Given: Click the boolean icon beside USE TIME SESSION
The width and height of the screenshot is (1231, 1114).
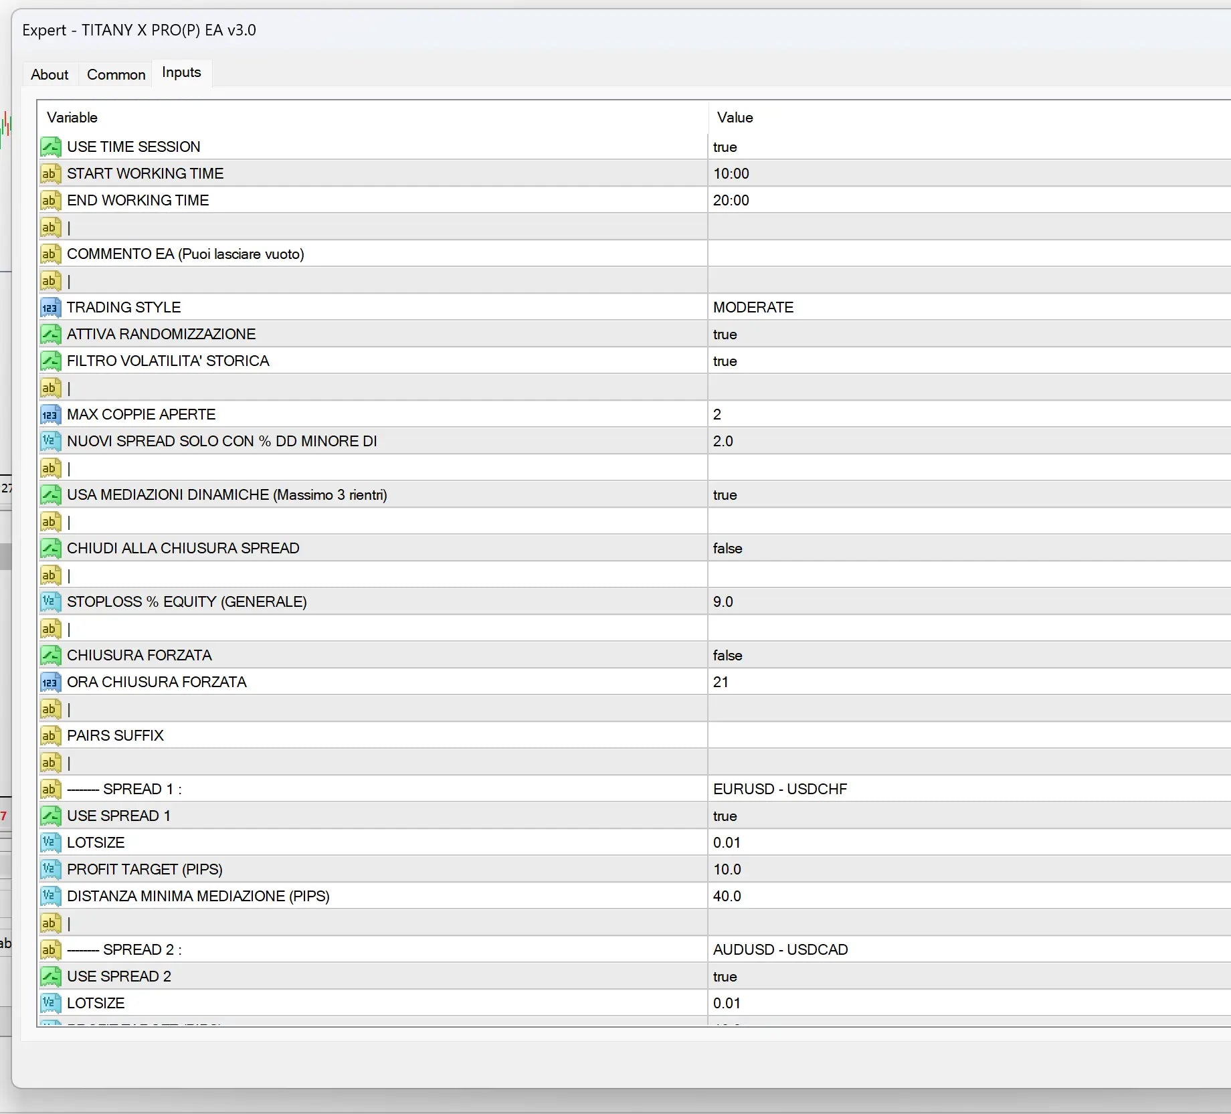Looking at the screenshot, I should click(50, 147).
